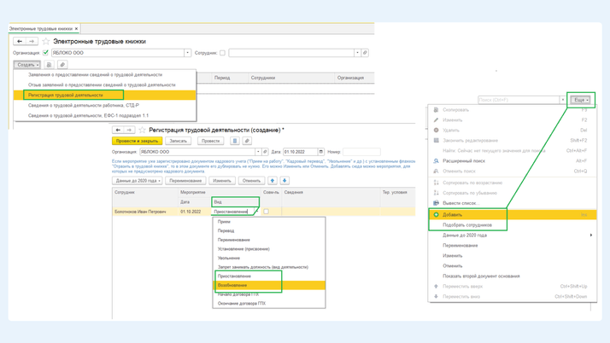Check the Совм-ль checkbox in employee row
The image size is (610, 343).
tap(266, 212)
